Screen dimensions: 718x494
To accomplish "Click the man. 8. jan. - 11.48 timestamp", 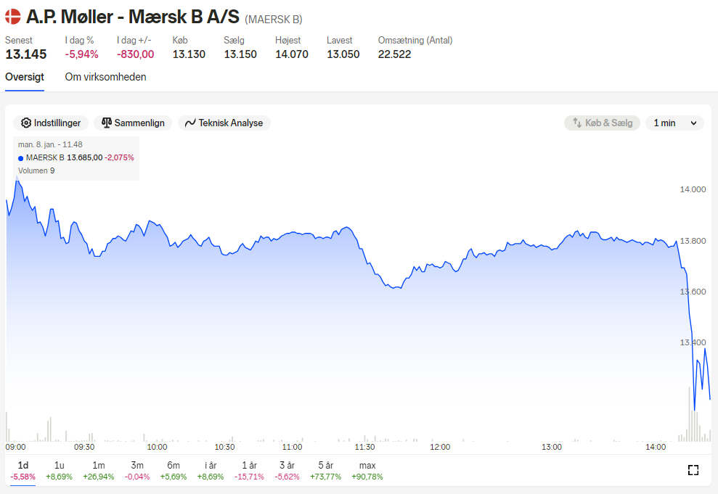I will [x=50, y=144].
